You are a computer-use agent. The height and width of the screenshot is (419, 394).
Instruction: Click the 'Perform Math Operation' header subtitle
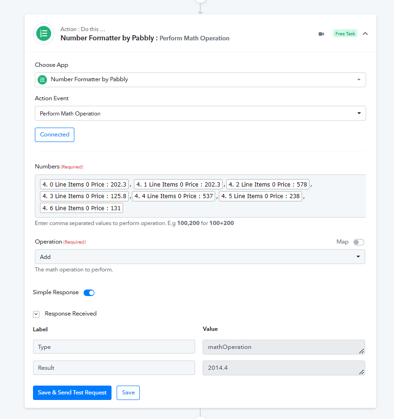[194, 38]
